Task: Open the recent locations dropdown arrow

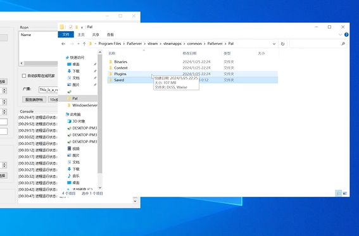Action: [79, 44]
